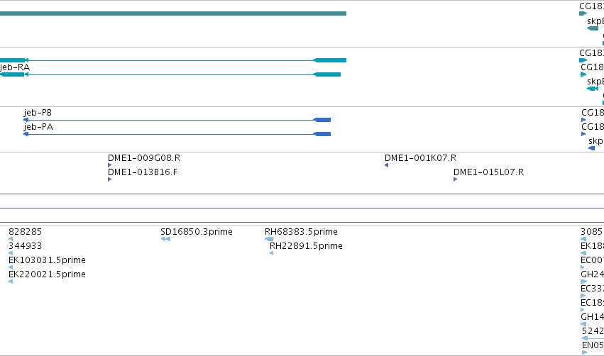Click the thick blue exon block under jeb-PB
The image size is (604, 356).
tap(322, 120)
